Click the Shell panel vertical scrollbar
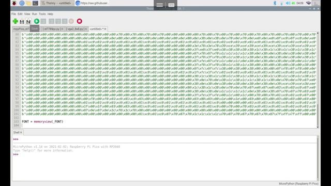The image size is (331, 186). [x=318, y=158]
